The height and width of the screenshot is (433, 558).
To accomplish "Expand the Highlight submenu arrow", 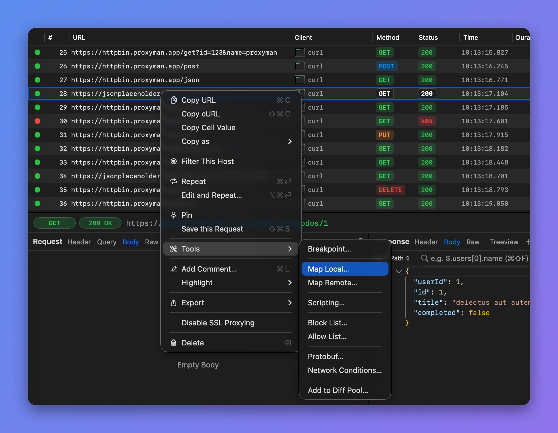I will point(290,283).
